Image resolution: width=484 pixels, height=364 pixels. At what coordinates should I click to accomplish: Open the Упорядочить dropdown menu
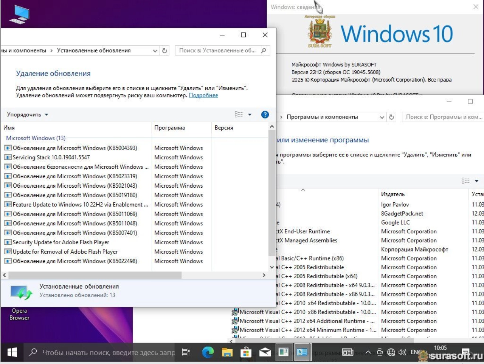[x=28, y=114]
